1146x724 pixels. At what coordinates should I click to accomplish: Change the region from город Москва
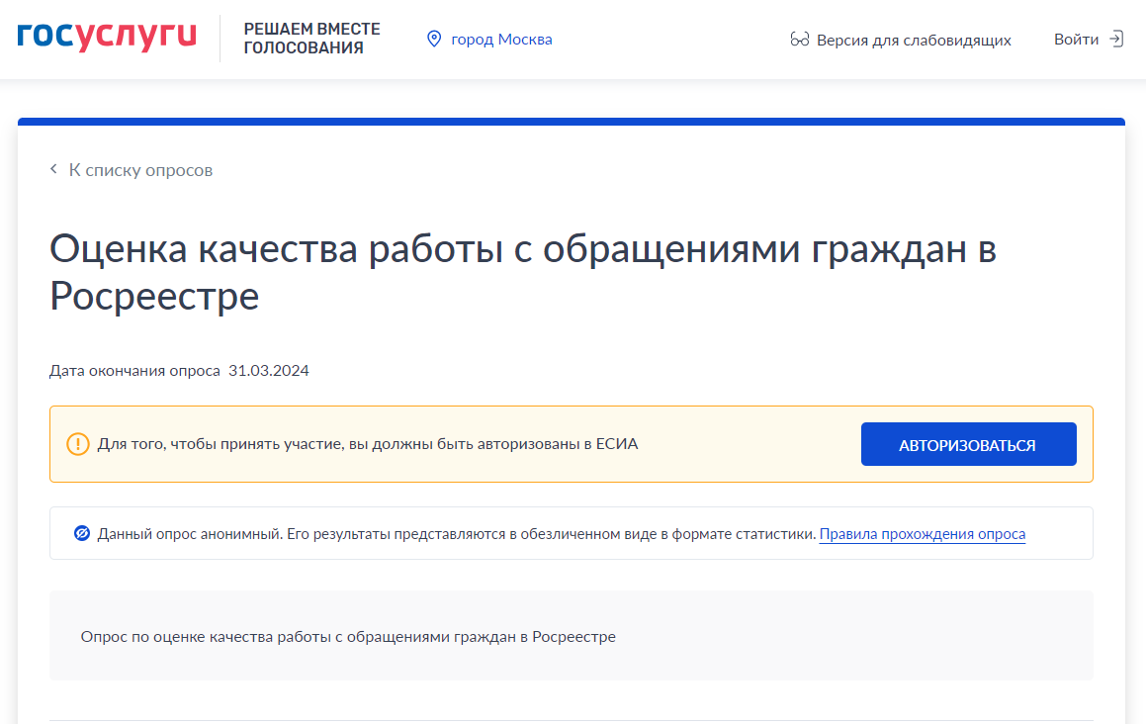501,40
